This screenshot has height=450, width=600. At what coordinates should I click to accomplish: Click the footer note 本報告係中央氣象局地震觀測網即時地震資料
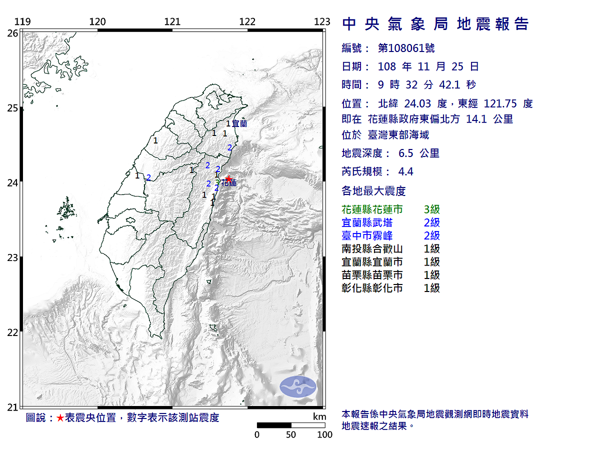435,414
